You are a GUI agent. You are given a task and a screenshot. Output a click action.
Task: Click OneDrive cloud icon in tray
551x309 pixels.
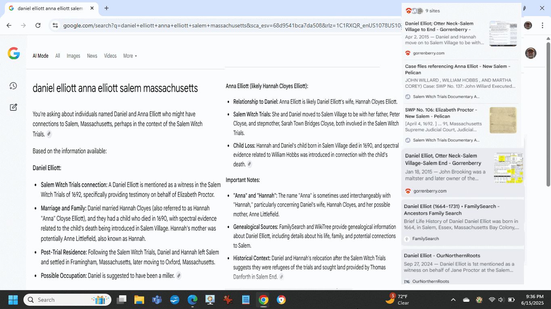click(x=466, y=300)
